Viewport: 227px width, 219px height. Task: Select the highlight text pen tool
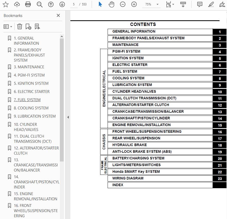pos(211,4)
